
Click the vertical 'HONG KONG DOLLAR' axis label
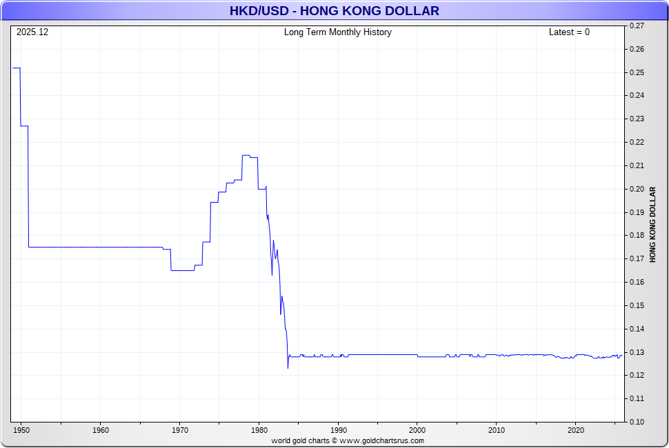tap(652, 225)
